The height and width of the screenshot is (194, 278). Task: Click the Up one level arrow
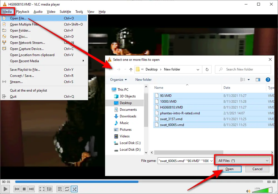coord(131,70)
